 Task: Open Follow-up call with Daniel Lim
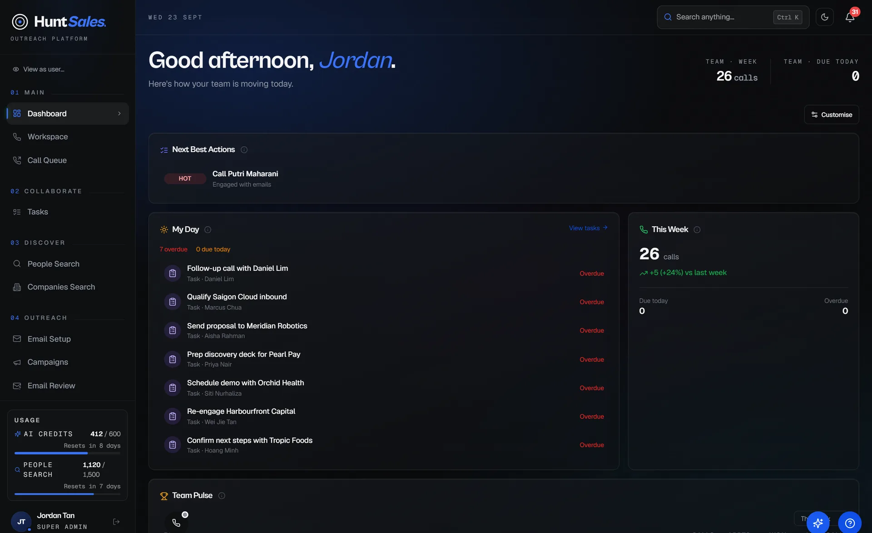click(x=238, y=269)
